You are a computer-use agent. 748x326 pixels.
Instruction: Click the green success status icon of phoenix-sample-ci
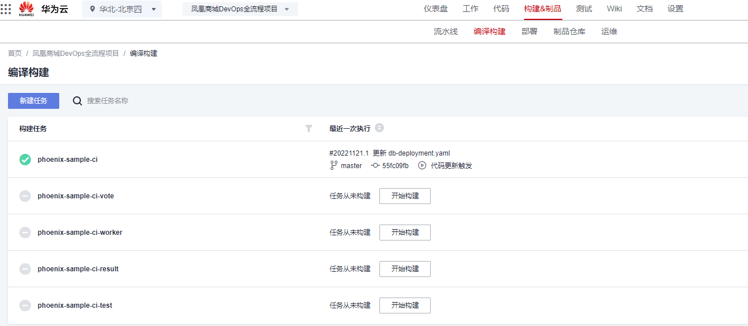point(25,160)
